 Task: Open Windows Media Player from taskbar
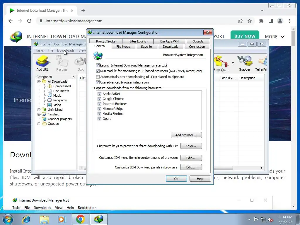[x=62, y=219]
